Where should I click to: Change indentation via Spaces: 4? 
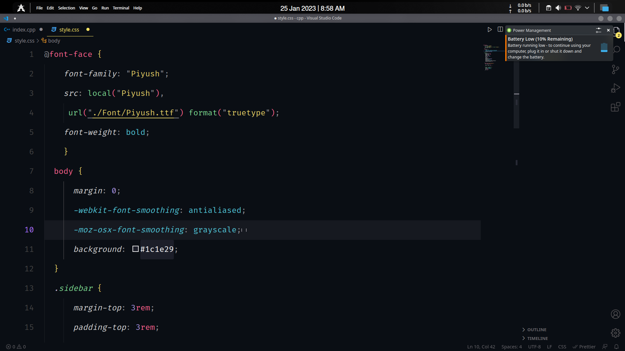(511, 347)
